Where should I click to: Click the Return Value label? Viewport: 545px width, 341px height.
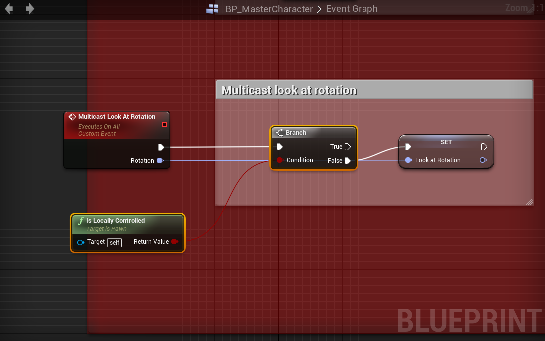point(151,242)
